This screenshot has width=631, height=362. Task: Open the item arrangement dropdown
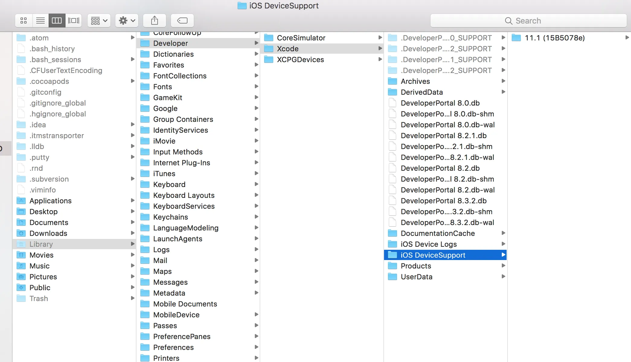(x=99, y=21)
